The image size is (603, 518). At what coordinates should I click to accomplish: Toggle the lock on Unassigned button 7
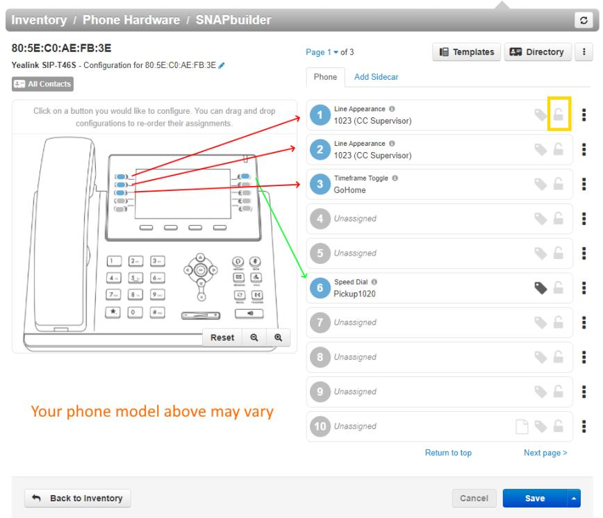click(x=559, y=321)
